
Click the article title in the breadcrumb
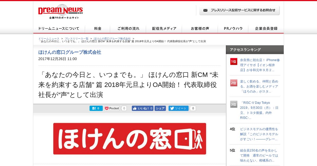(x=122, y=41)
